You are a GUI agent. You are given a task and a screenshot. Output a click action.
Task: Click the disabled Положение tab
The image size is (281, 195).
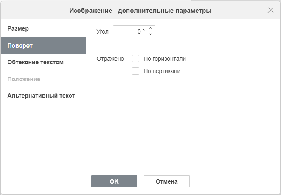[x=43, y=79]
